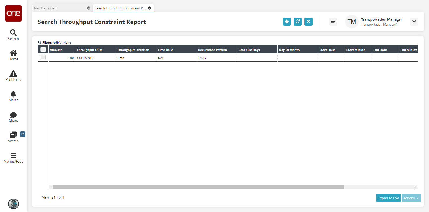429x212 pixels.
Task: Sort by the Day Of Month column
Action: (298, 50)
